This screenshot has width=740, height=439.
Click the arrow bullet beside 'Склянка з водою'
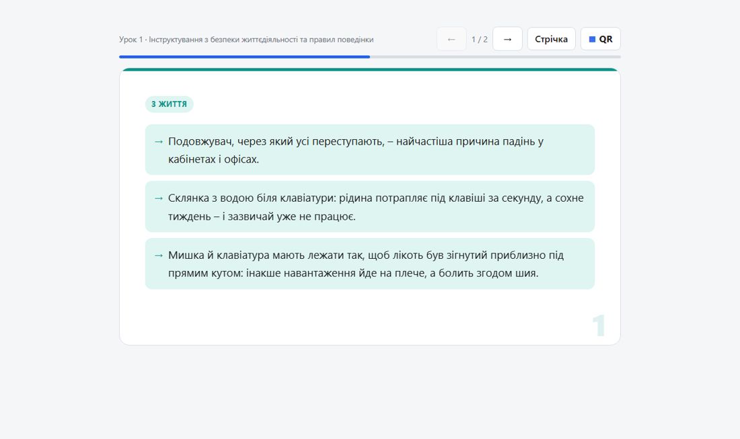(x=159, y=198)
